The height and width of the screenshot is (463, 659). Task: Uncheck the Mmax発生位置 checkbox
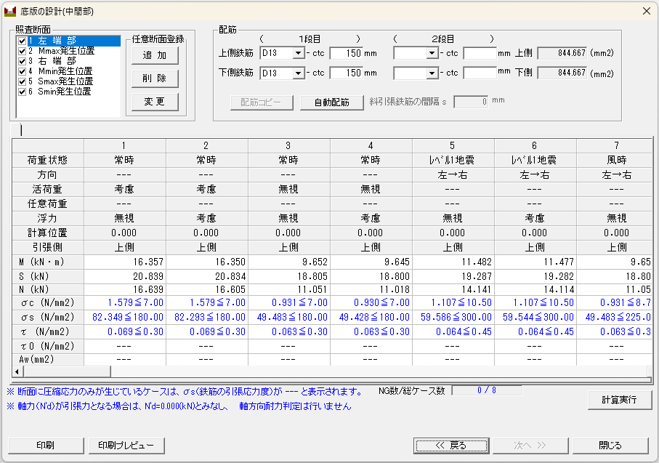coord(22,51)
